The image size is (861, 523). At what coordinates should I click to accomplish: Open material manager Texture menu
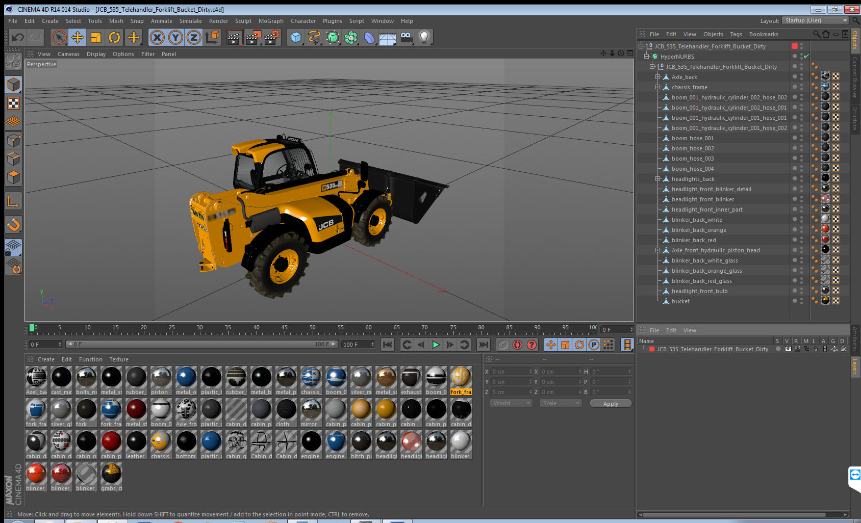click(119, 359)
